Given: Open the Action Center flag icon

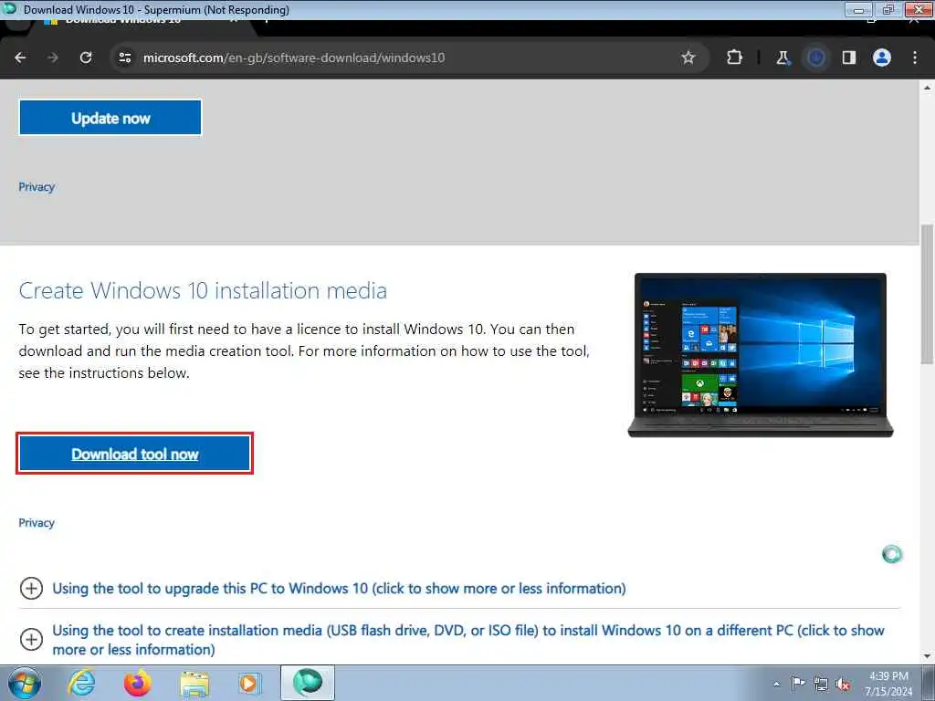Looking at the screenshot, I should 798,683.
